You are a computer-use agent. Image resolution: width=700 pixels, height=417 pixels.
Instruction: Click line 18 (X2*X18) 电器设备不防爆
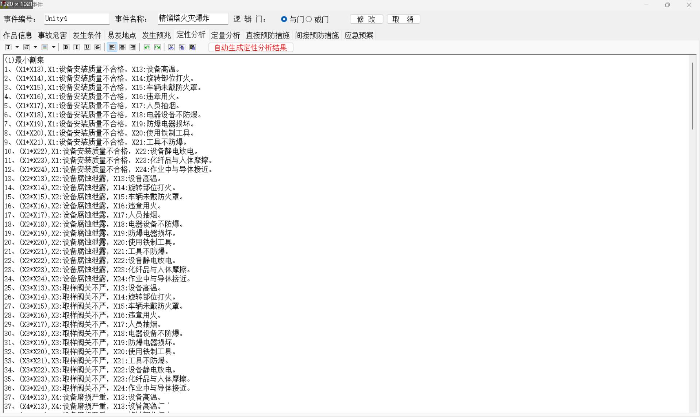pos(94,224)
